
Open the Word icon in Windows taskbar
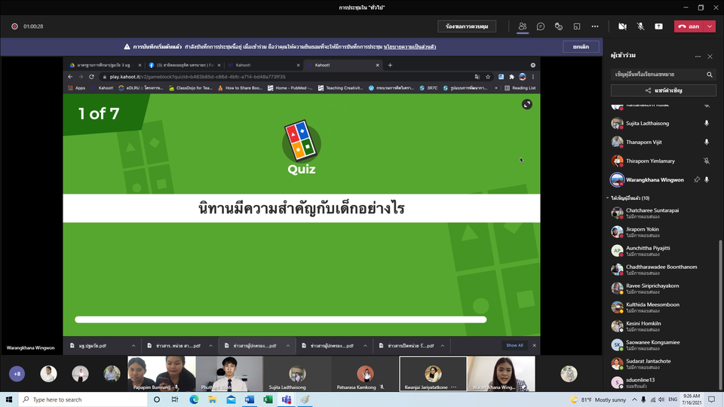coord(250,399)
